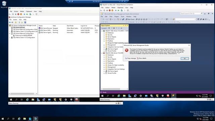
Task: Click checkpoint icon in SQLAG2 VM toolbar
Action: pyautogui.click(x=30, y=14)
